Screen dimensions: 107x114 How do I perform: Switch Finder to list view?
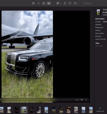[x=39, y=3]
